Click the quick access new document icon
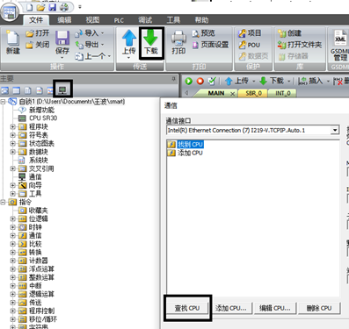The image size is (349, 329). point(30,7)
